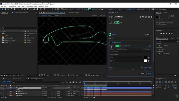This screenshot has height=101, width=179.
Task: Select CC Grid Wipe effect preset
Action: point(165,54)
